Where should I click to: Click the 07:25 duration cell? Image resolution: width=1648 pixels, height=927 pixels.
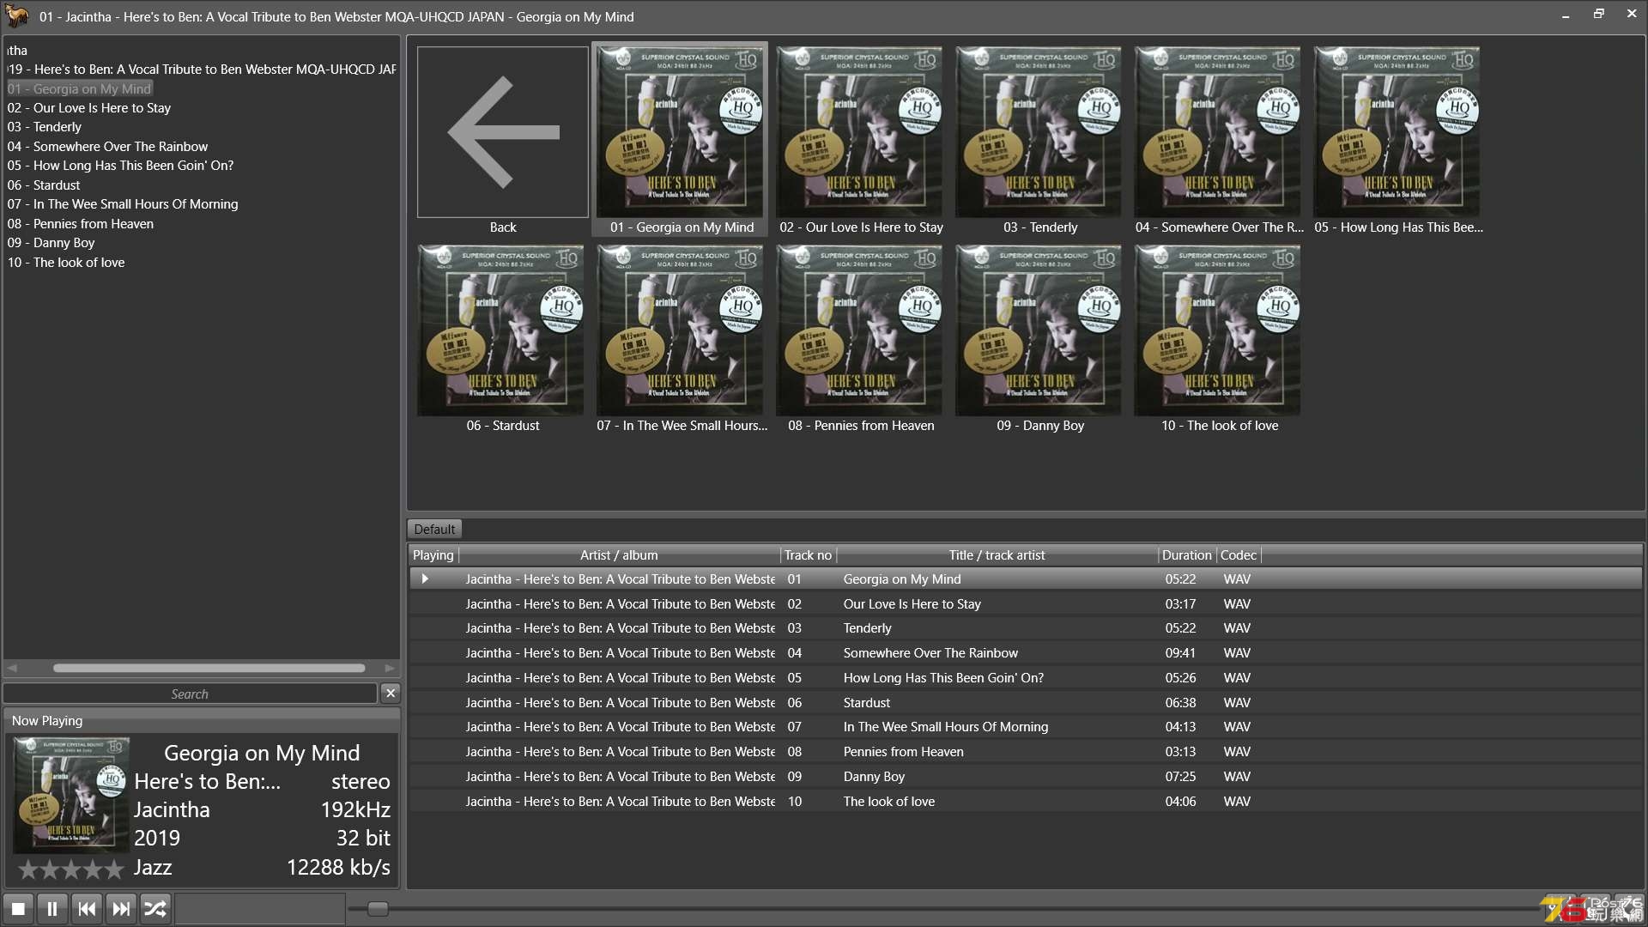pyautogui.click(x=1180, y=777)
